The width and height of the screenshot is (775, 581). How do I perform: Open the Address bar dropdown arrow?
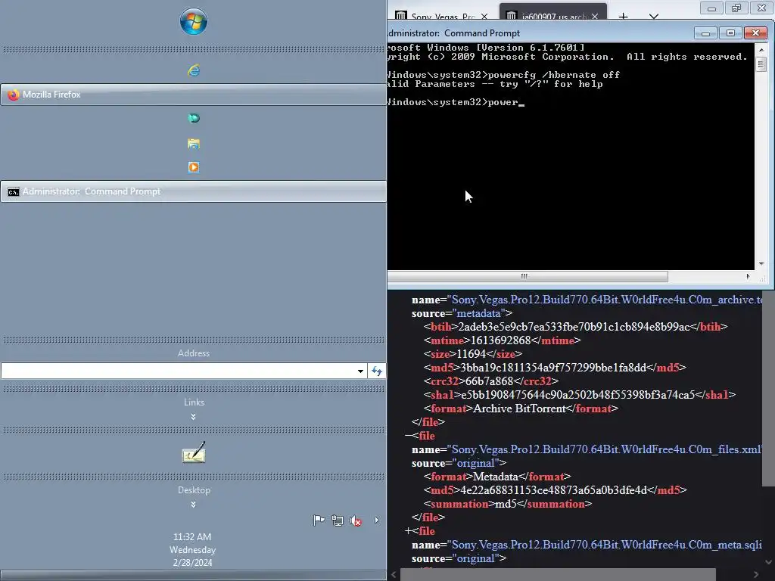pos(361,371)
